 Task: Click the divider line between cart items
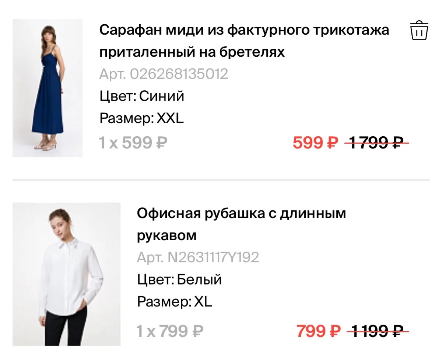[x=221, y=180]
